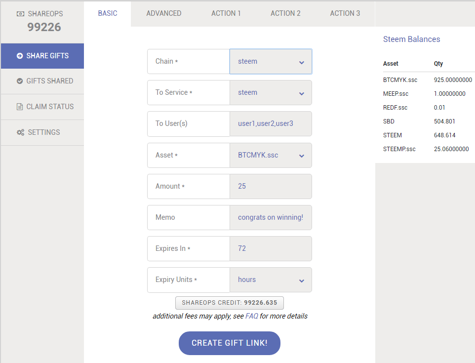The height and width of the screenshot is (363, 475).
Task: Click the Qty column header
Action: pos(438,64)
